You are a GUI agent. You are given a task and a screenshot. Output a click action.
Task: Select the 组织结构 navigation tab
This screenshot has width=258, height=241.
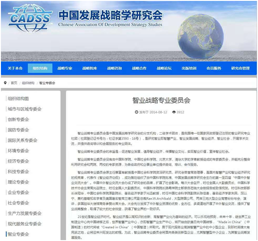click(40, 68)
